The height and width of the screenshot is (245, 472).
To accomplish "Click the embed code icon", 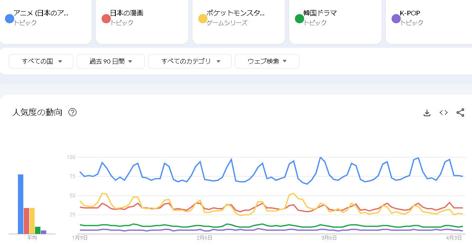I will [444, 113].
